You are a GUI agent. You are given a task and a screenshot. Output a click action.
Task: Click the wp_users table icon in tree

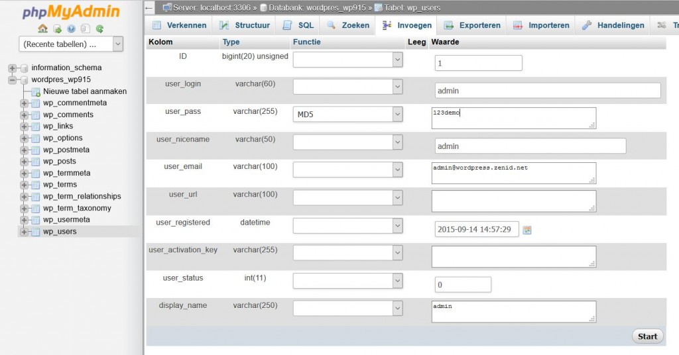pyautogui.click(x=36, y=232)
